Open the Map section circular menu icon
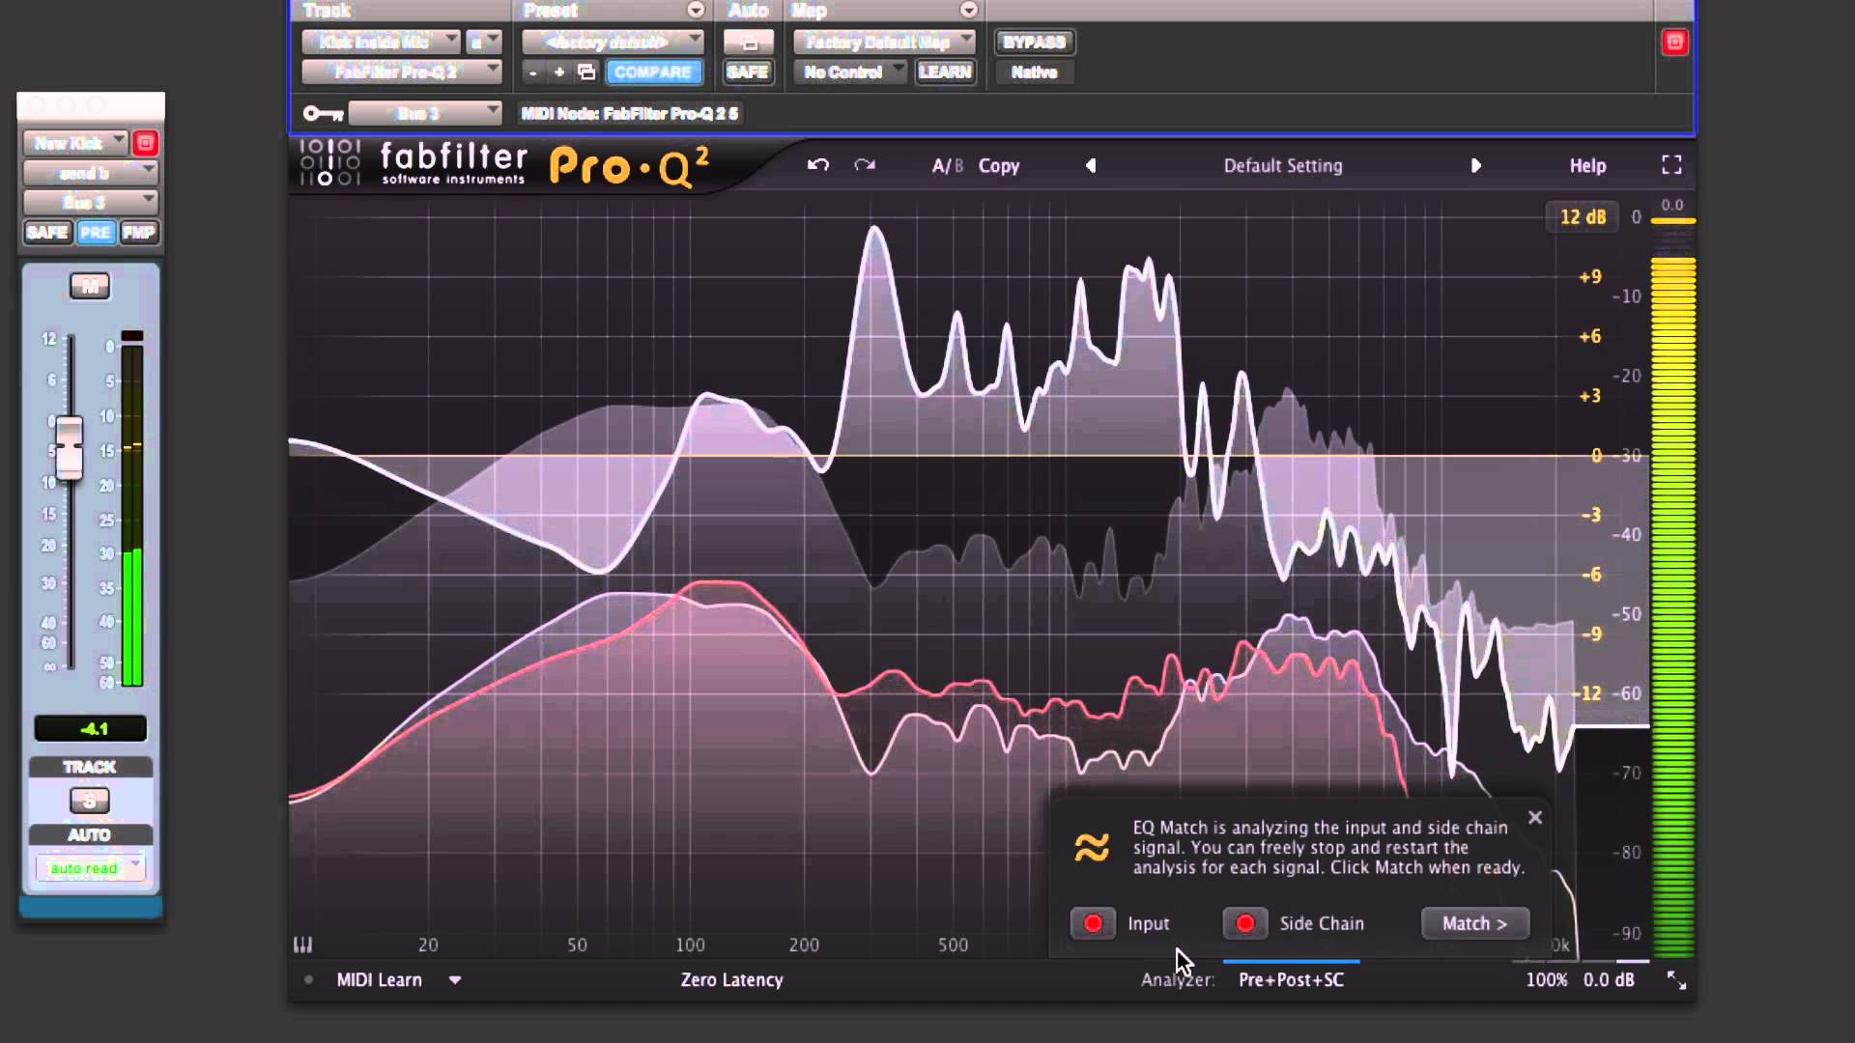The width and height of the screenshot is (1855, 1043). [968, 10]
